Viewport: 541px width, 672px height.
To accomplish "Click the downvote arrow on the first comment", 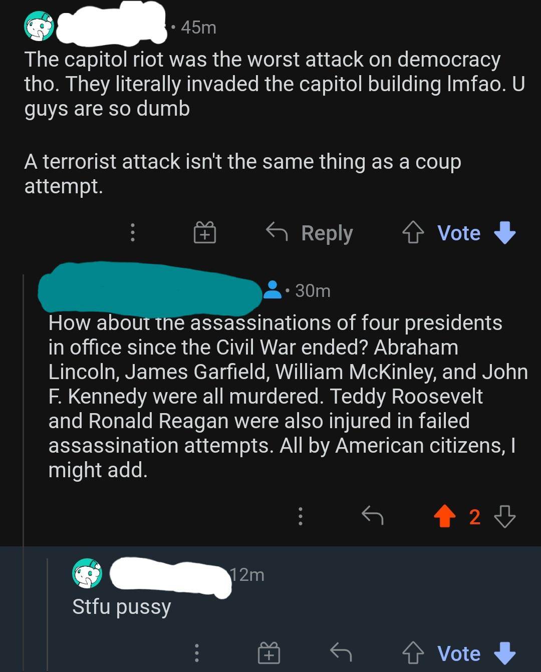I will [x=504, y=233].
